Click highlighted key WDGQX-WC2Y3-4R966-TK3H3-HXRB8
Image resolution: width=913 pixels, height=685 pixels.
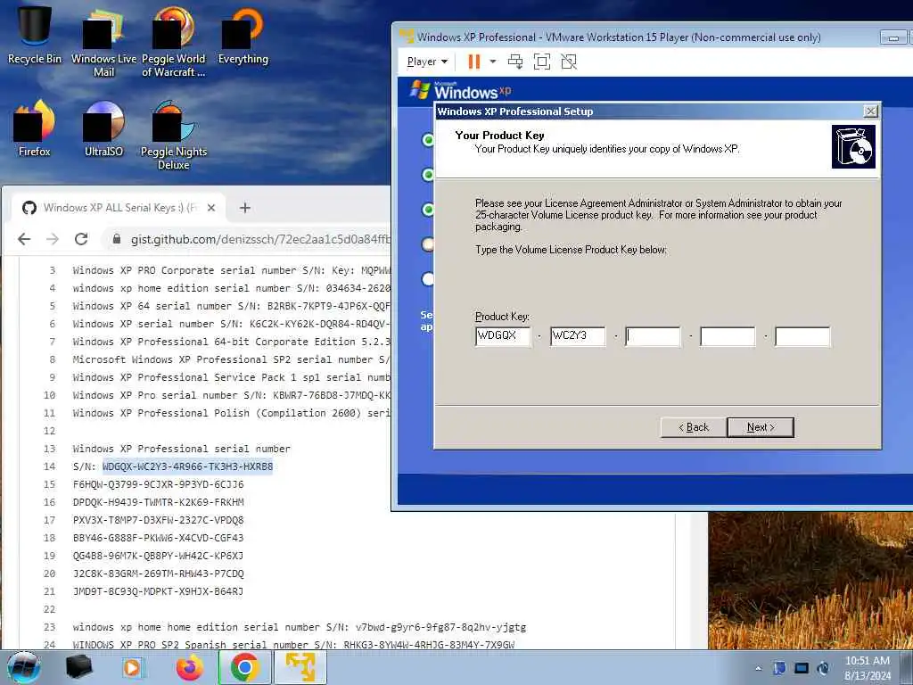coord(187,466)
